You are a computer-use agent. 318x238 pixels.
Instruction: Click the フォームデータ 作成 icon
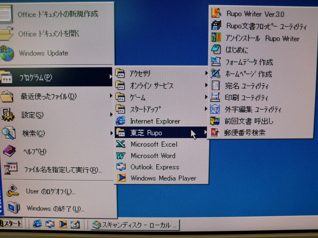tap(216, 62)
